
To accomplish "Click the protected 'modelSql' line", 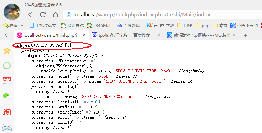I will point(59,87).
